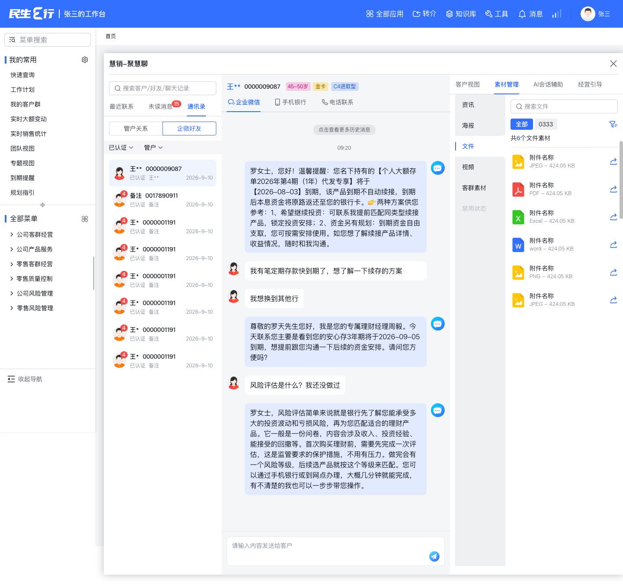
Task: Open the 管户 dropdown filter
Action: coord(154,148)
